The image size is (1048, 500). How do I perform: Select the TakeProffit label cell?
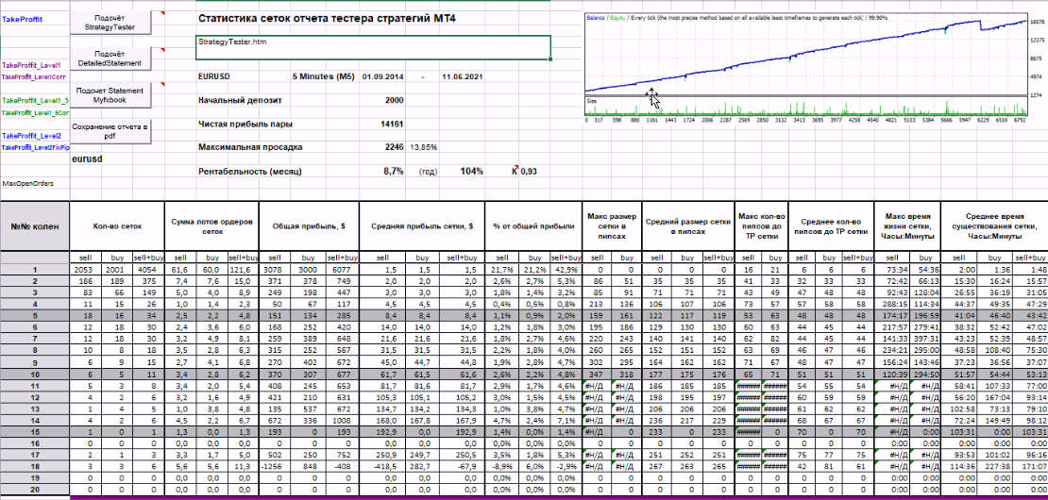(23, 20)
